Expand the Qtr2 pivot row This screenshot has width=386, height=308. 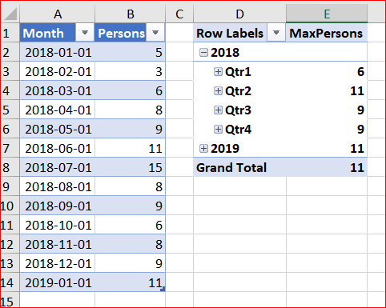218,91
